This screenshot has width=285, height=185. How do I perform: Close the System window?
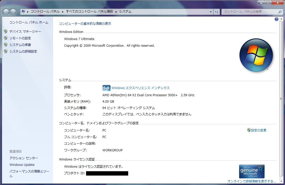(278, 3)
